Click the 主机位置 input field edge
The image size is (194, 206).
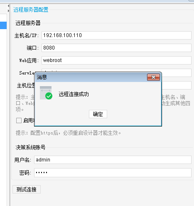pos(177,85)
